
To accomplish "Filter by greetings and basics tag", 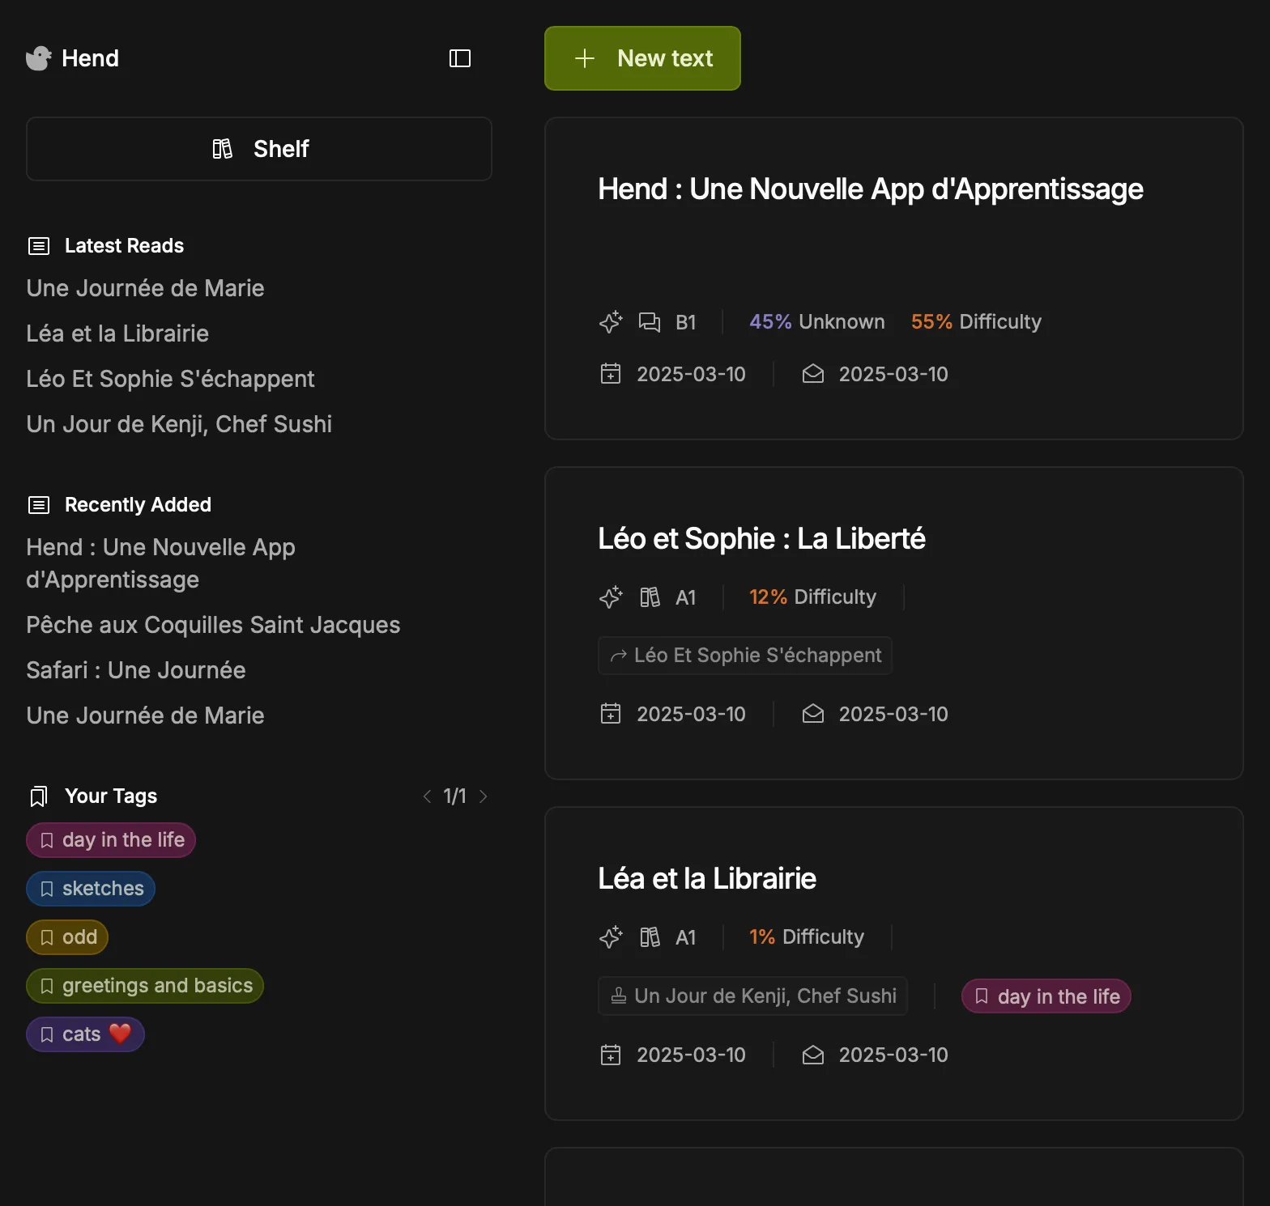I will (x=145, y=986).
